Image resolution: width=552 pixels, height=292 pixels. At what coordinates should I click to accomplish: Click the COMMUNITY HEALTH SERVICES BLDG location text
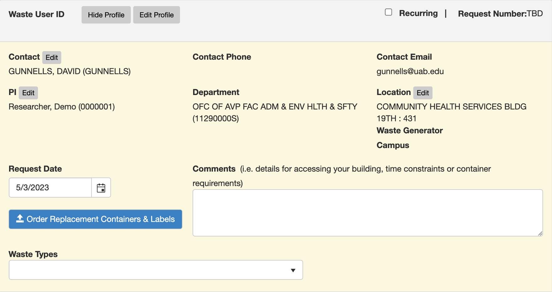pos(451,107)
